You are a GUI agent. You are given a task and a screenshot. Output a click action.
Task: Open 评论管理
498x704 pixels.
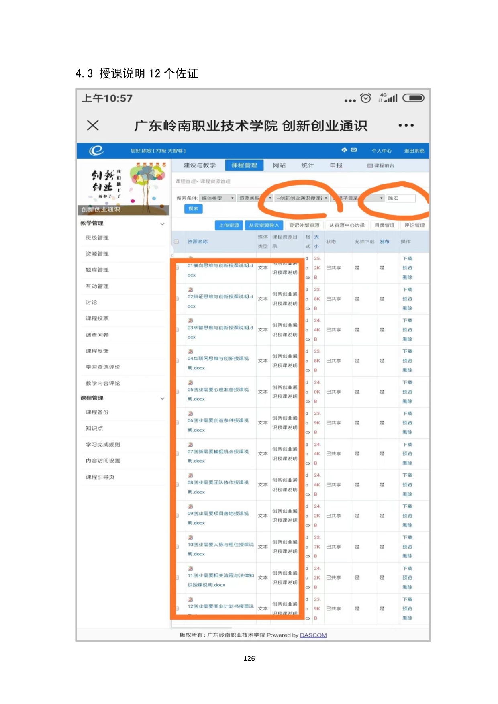(414, 225)
